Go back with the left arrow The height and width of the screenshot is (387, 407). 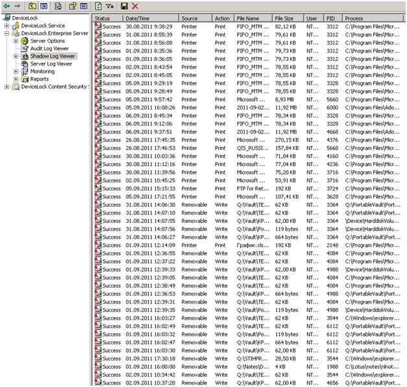pyautogui.click(x=6, y=6)
